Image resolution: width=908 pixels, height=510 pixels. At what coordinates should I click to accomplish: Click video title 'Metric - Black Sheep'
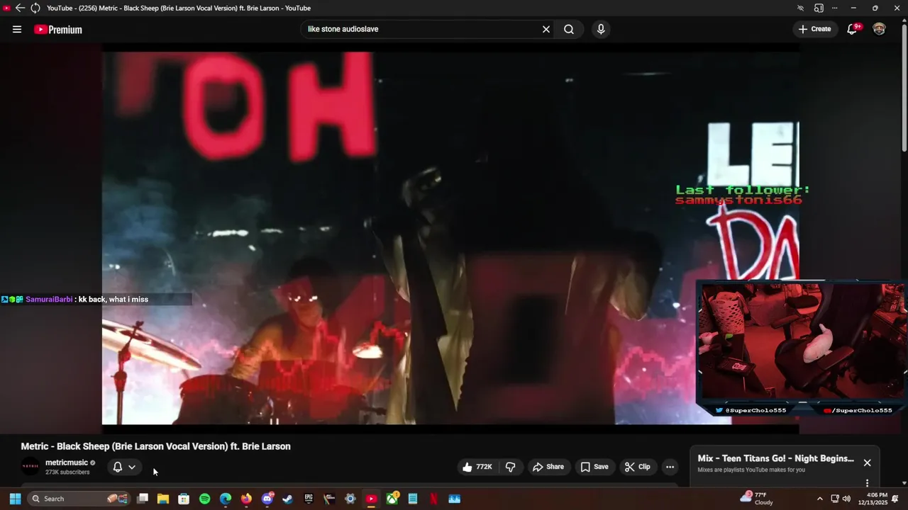[155, 446]
